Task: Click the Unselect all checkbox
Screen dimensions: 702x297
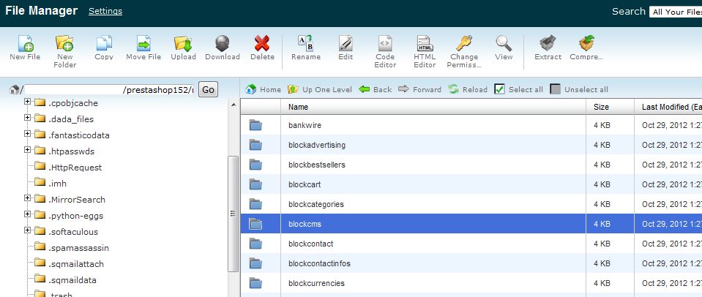Action: point(556,89)
